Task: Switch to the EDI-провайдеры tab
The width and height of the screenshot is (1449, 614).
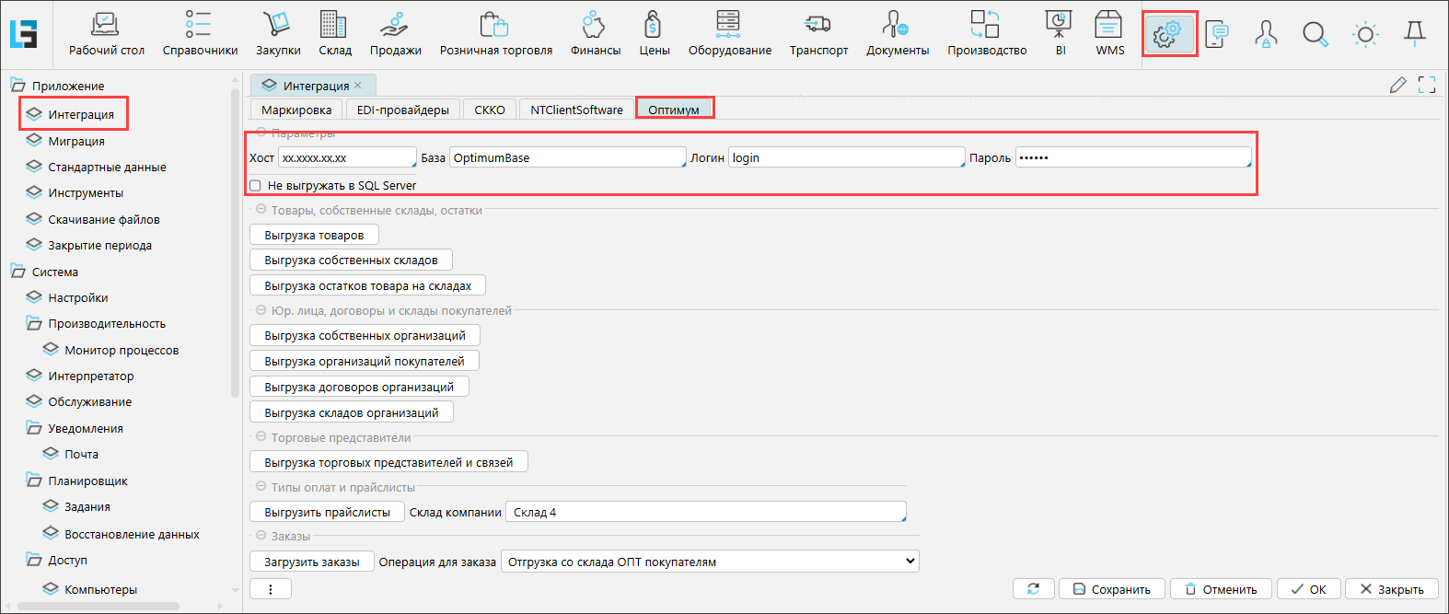Action: tap(402, 110)
